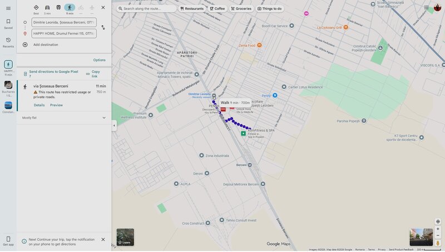Click the Send Product Feedback link
The image size is (445, 252).
point(401,249)
